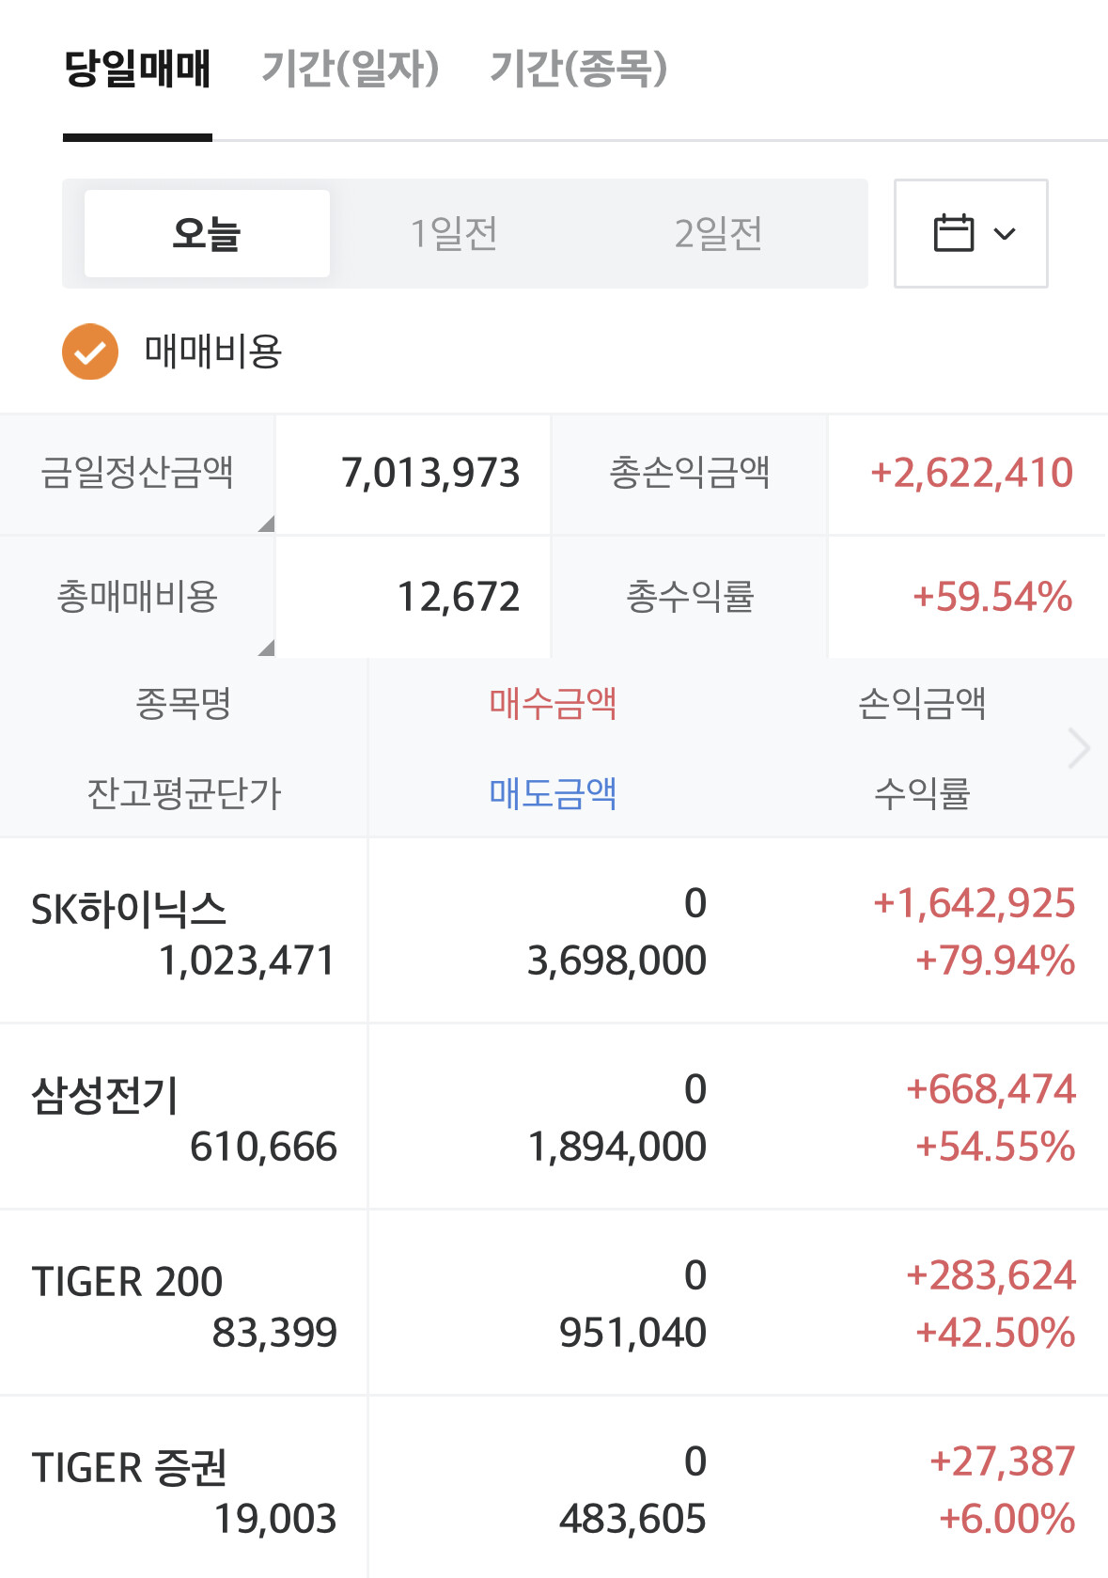
Task: Sort by 매수금액 column header
Action: point(553,703)
